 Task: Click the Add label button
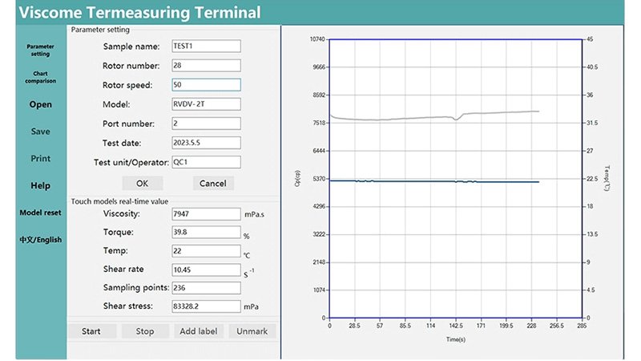(x=199, y=331)
